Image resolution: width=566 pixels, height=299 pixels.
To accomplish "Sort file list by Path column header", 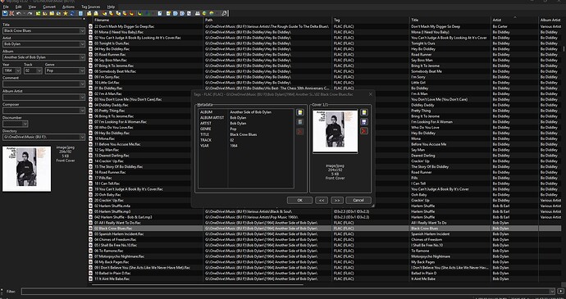I will [267, 20].
